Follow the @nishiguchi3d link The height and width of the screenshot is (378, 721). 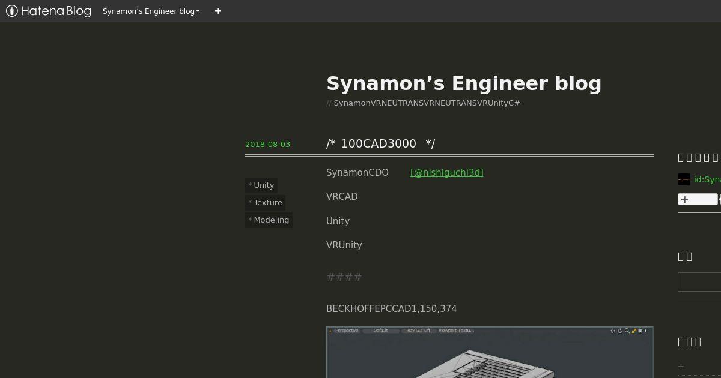(x=446, y=173)
